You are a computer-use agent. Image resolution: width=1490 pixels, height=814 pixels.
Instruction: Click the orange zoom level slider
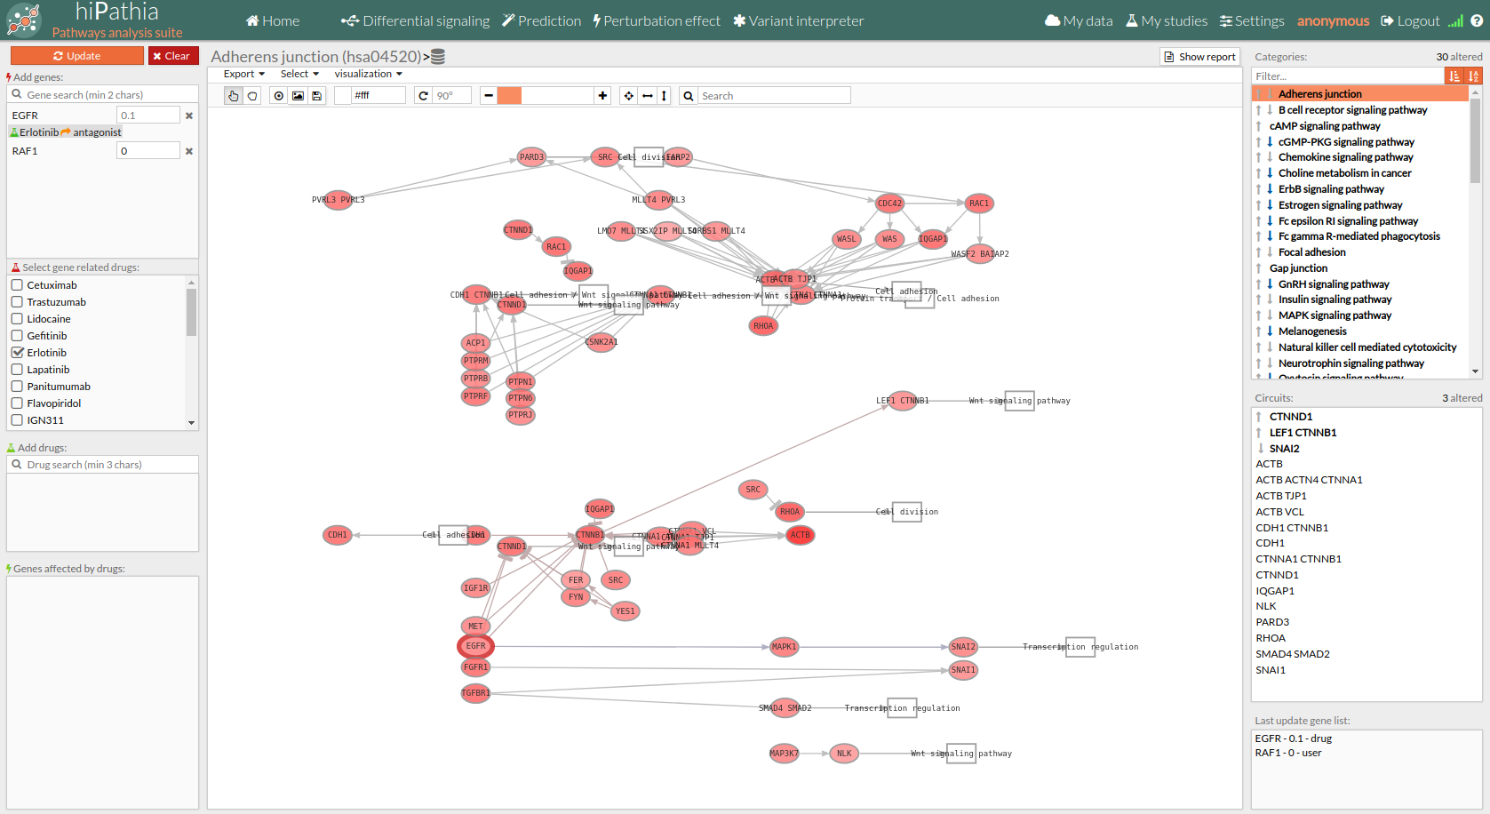(x=509, y=96)
